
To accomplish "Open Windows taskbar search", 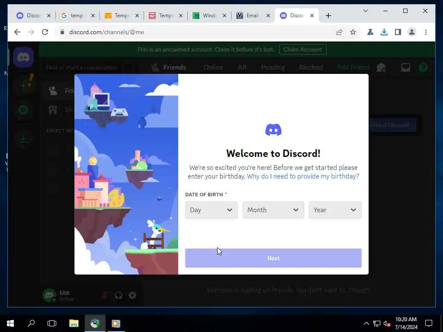I will pos(31,323).
